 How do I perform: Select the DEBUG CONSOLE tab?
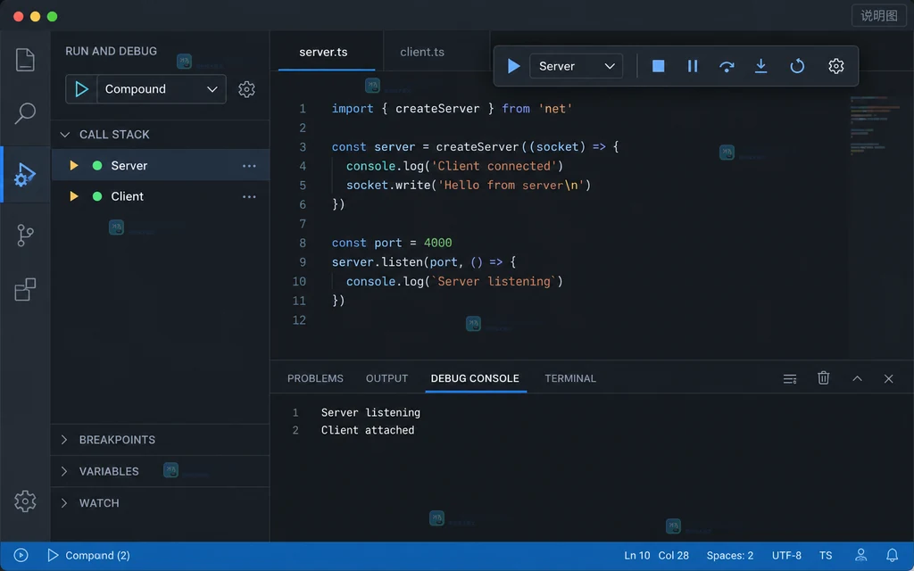[x=475, y=378]
